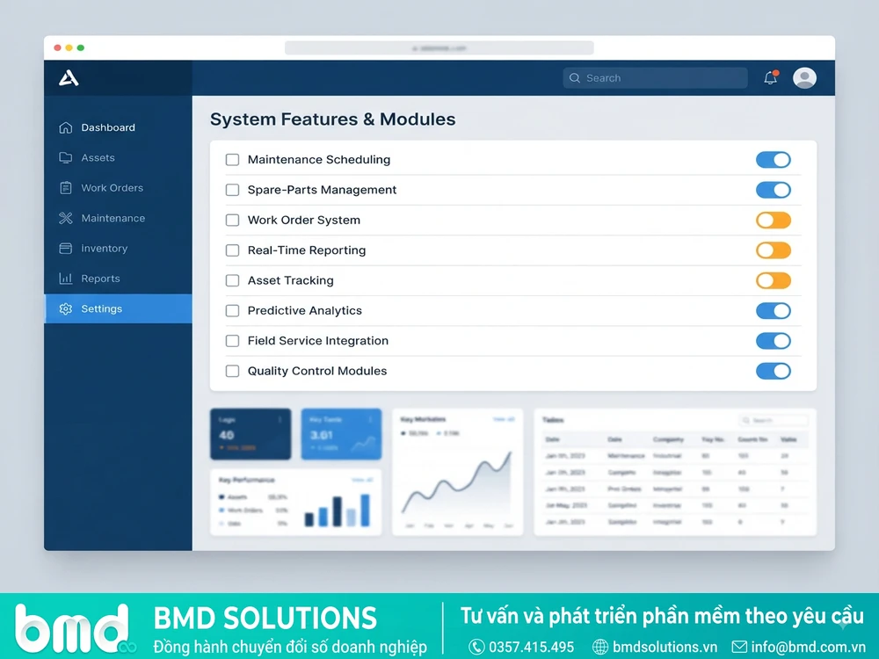Screen dimensions: 879x659
Task: Click the bmd logo in the banner
Action: tap(75, 628)
